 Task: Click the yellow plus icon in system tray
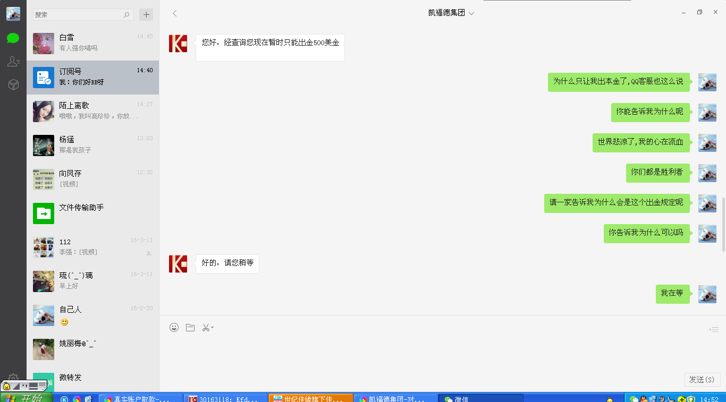682,399
